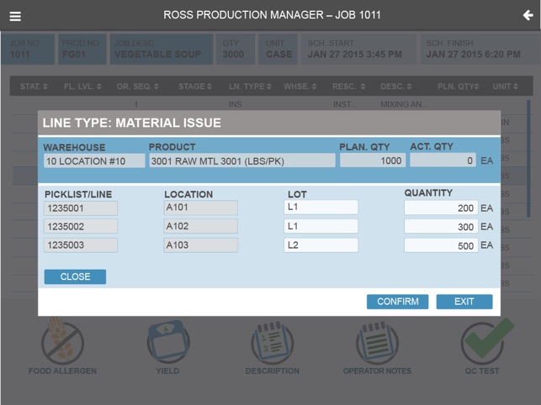Image resolution: width=541 pixels, height=405 pixels.
Task: Go back using the arrow icon
Action: tap(528, 15)
